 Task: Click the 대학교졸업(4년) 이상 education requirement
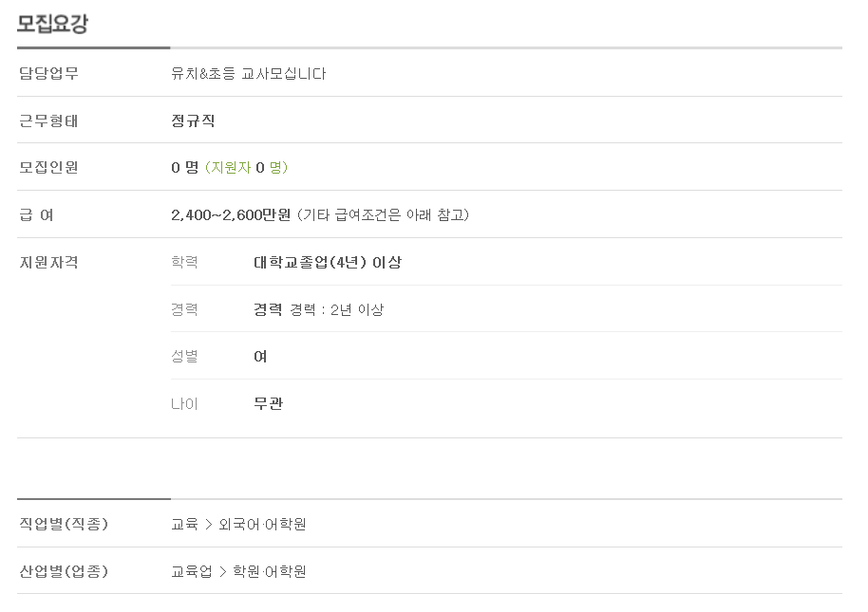pos(328,262)
